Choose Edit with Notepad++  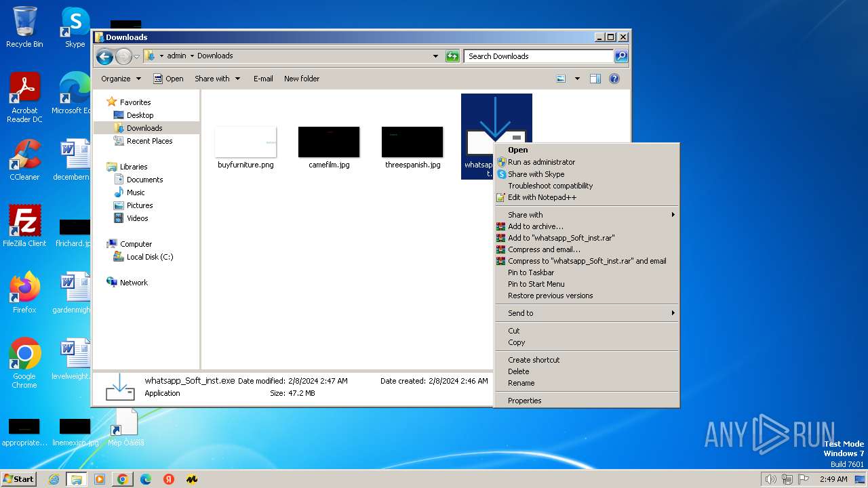(x=587, y=197)
